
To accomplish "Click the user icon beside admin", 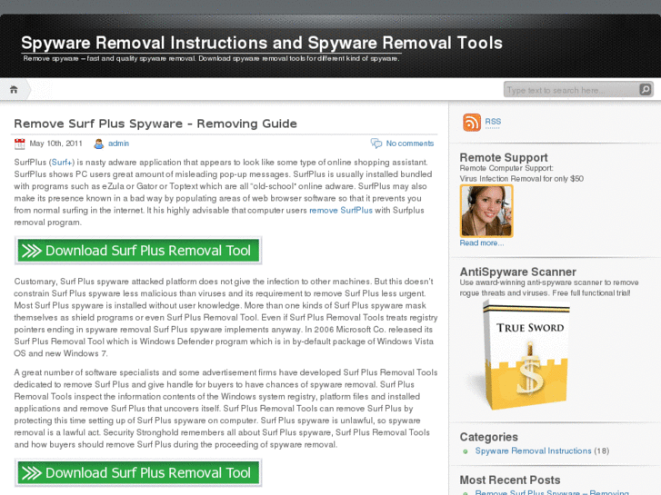I will (98, 144).
